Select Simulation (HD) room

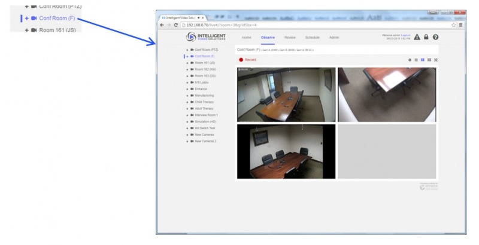[205, 122]
